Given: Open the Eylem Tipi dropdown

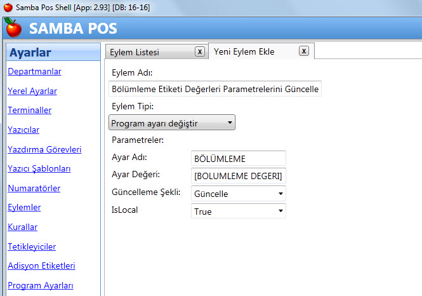Looking at the screenshot, I should click(172, 123).
